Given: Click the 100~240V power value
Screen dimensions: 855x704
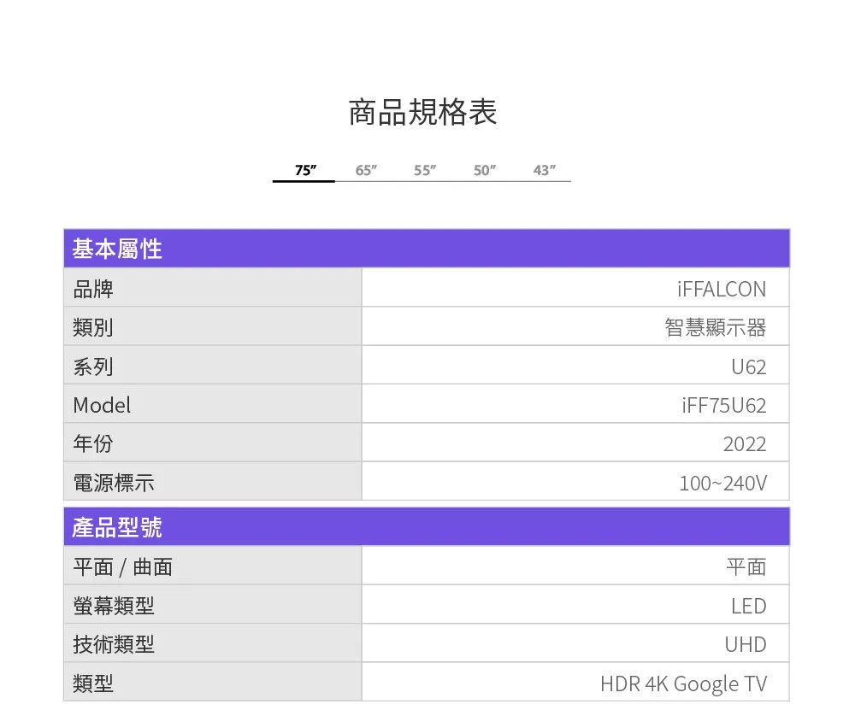Looking at the screenshot, I should 722,484.
